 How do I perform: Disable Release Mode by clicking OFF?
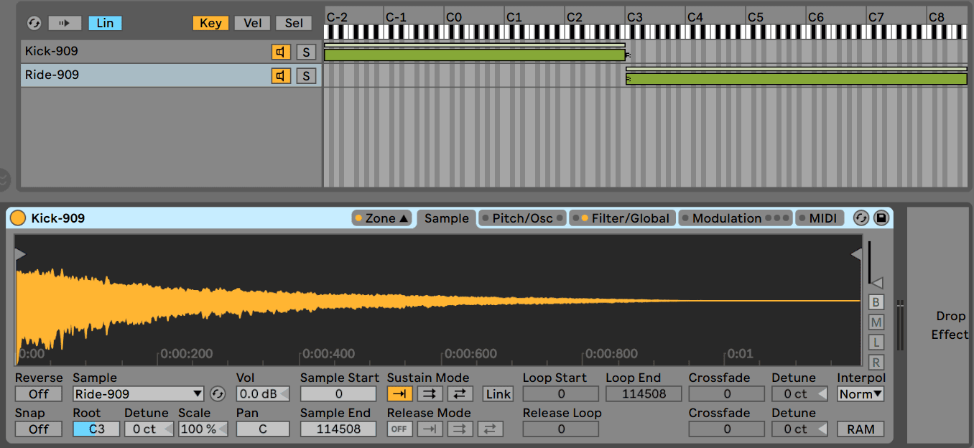399,429
